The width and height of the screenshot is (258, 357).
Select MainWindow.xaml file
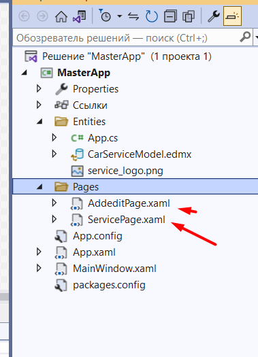tap(114, 269)
